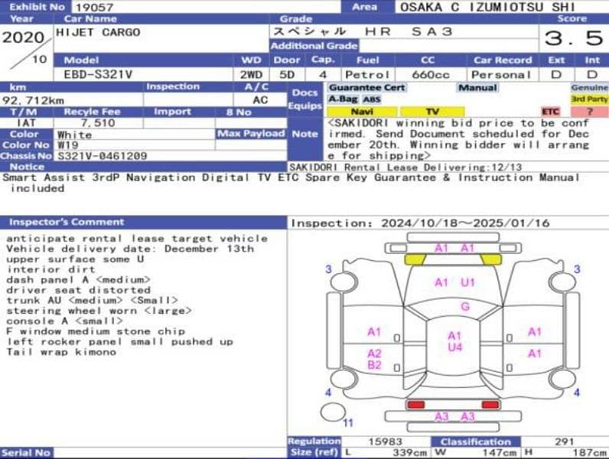
Task: Click exhibit number 19057
Action: tap(94, 7)
